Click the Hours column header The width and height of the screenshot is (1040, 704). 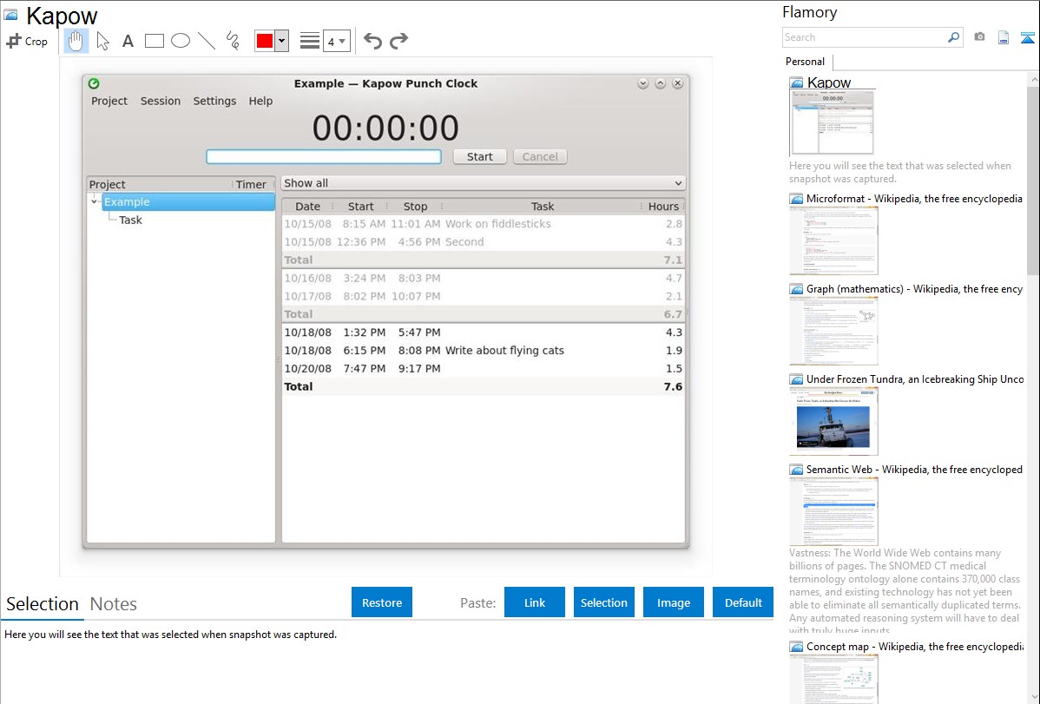[x=663, y=207]
